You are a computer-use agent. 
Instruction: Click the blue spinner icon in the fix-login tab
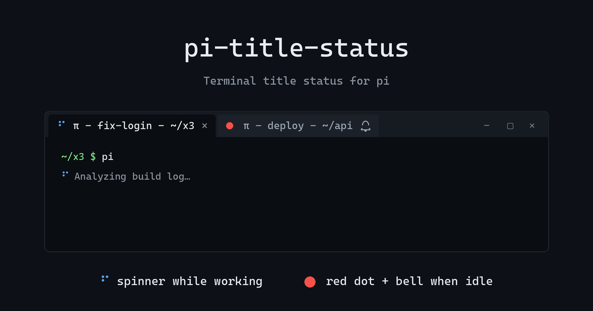[x=61, y=124]
